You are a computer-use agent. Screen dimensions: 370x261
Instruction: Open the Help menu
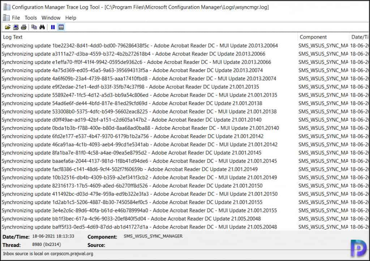(x=71, y=18)
